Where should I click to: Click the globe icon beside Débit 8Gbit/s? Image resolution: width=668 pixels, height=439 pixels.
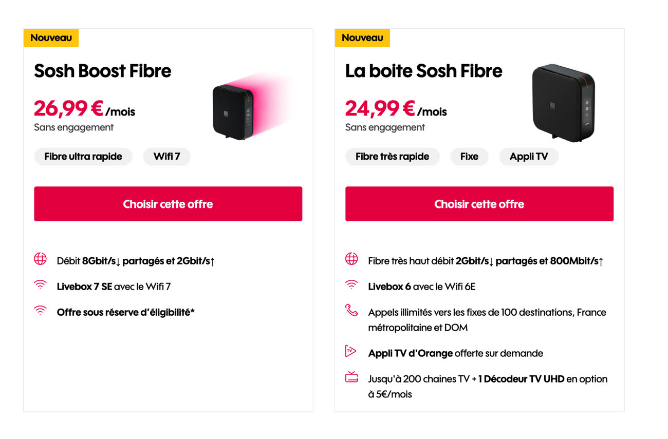tap(40, 259)
